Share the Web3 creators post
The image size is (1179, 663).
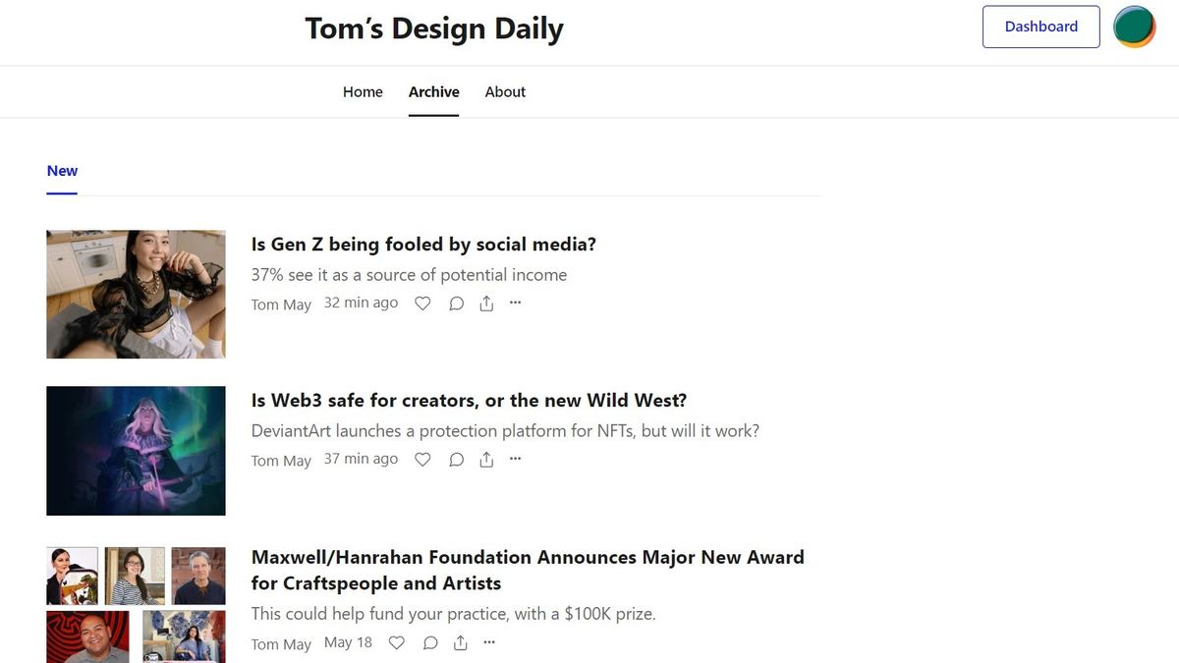click(486, 459)
